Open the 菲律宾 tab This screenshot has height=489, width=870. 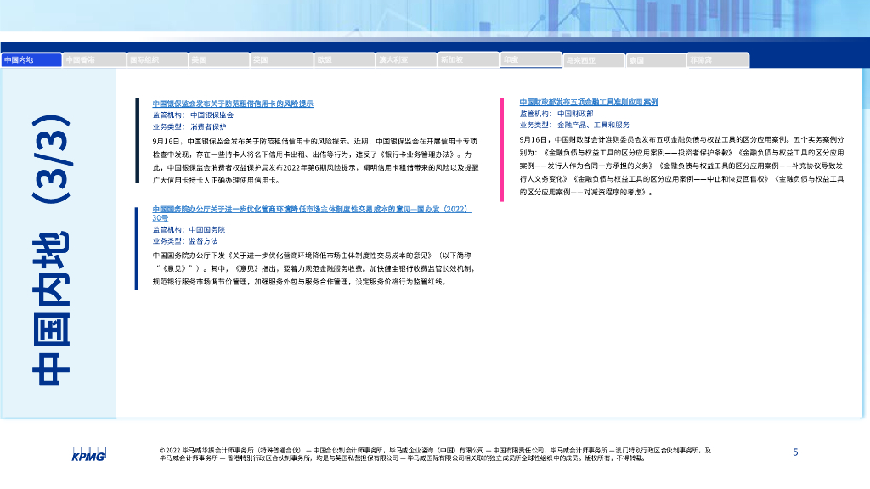(719, 60)
